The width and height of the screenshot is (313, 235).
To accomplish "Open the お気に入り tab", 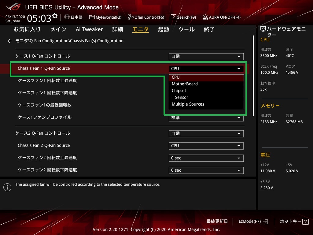I will click(x=27, y=29).
